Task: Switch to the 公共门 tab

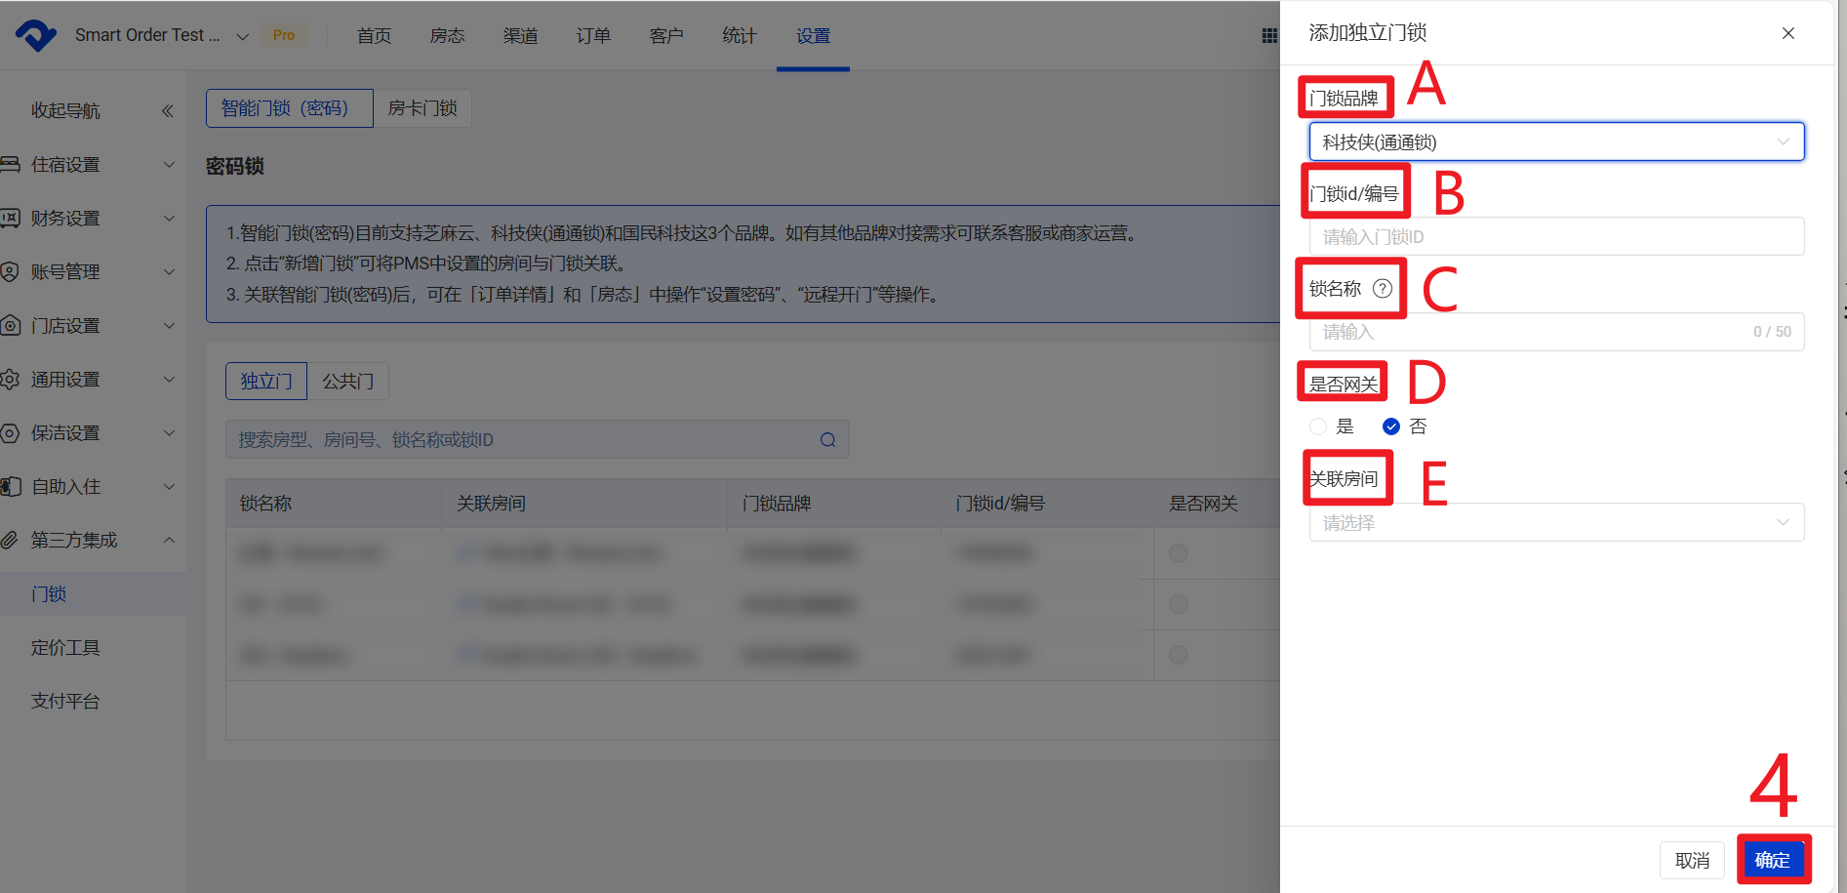Action: 347,382
